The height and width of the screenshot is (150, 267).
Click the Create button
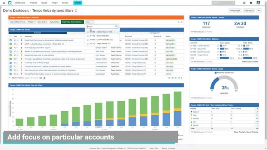coord(78,3)
